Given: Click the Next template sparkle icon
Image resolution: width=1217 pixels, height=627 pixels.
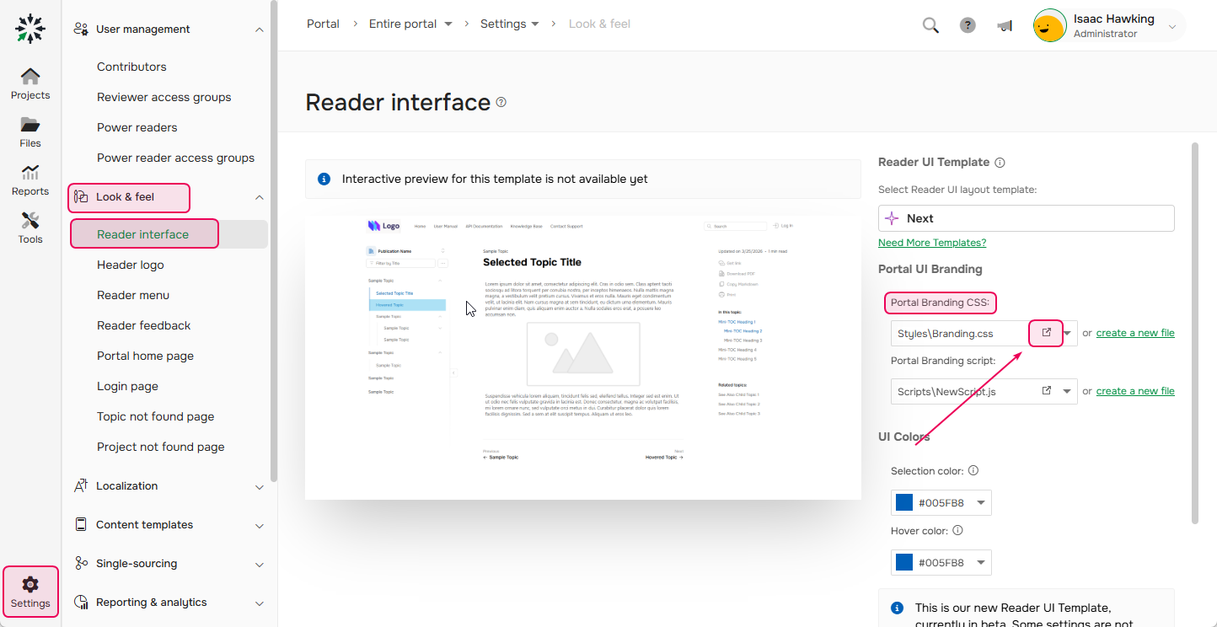Looking at the screenshot, I should tap(892, 218).
